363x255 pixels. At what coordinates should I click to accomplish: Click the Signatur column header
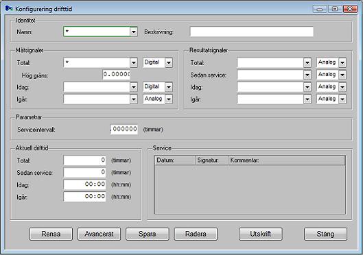[212, 160]
